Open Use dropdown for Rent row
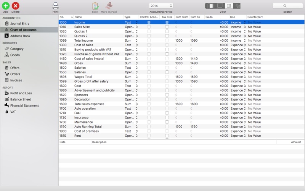The height and width of the screenshot is (191, 305). [x=238, y=136]
